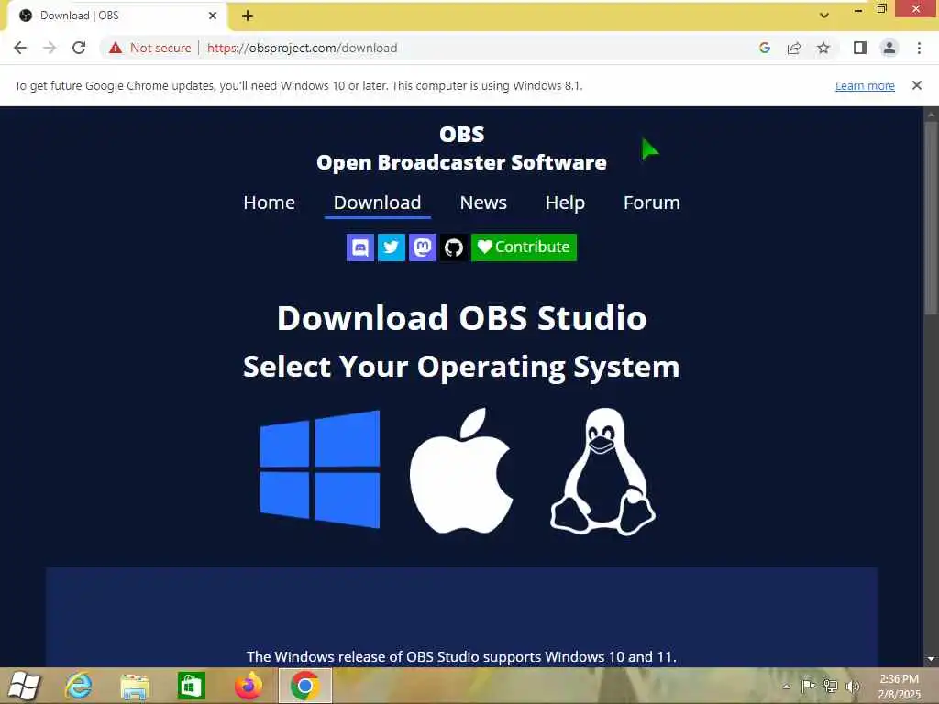Toggle the Chrome side panel icon

point(860,48)
